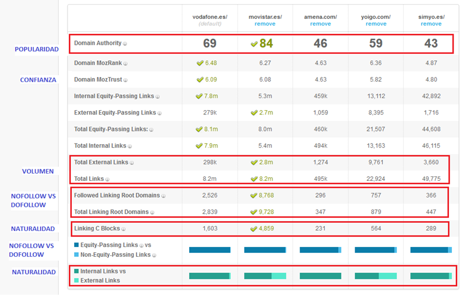
Task: Remove simyo.es from the comparison
Action: pyautogui.click(x=431, y=24)
